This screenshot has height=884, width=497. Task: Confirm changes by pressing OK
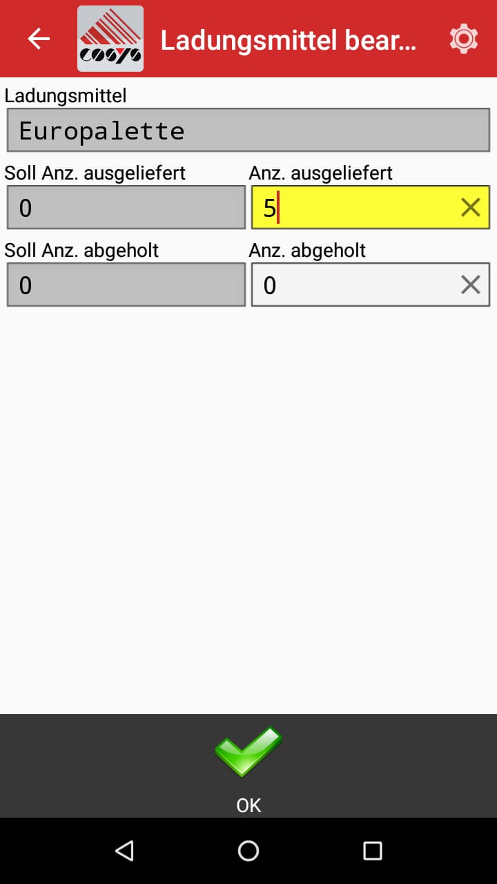249,805
